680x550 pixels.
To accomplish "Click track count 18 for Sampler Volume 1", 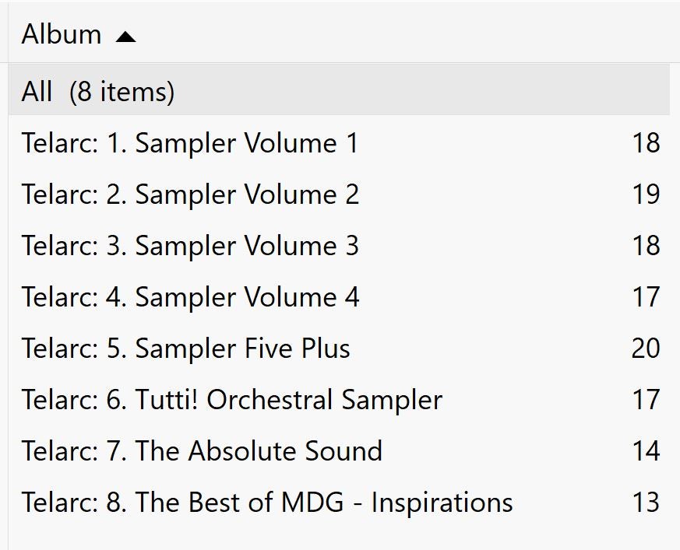I will [646, 143].
